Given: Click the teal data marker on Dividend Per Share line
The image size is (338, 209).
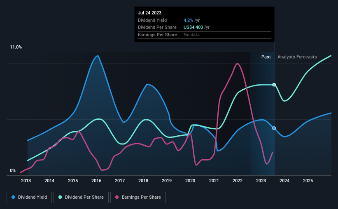Looking at the screenshot, I should click(x=274, y=85).
